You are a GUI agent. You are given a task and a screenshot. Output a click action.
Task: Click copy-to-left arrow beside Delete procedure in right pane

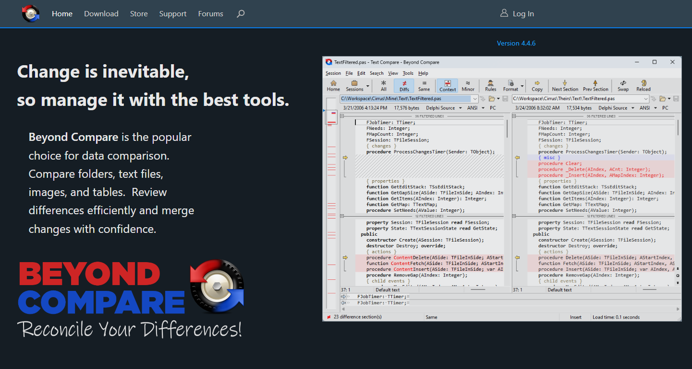click(517, 257)
